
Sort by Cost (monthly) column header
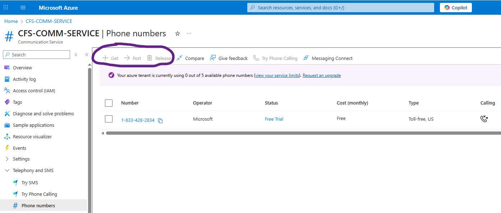point(352,103)
